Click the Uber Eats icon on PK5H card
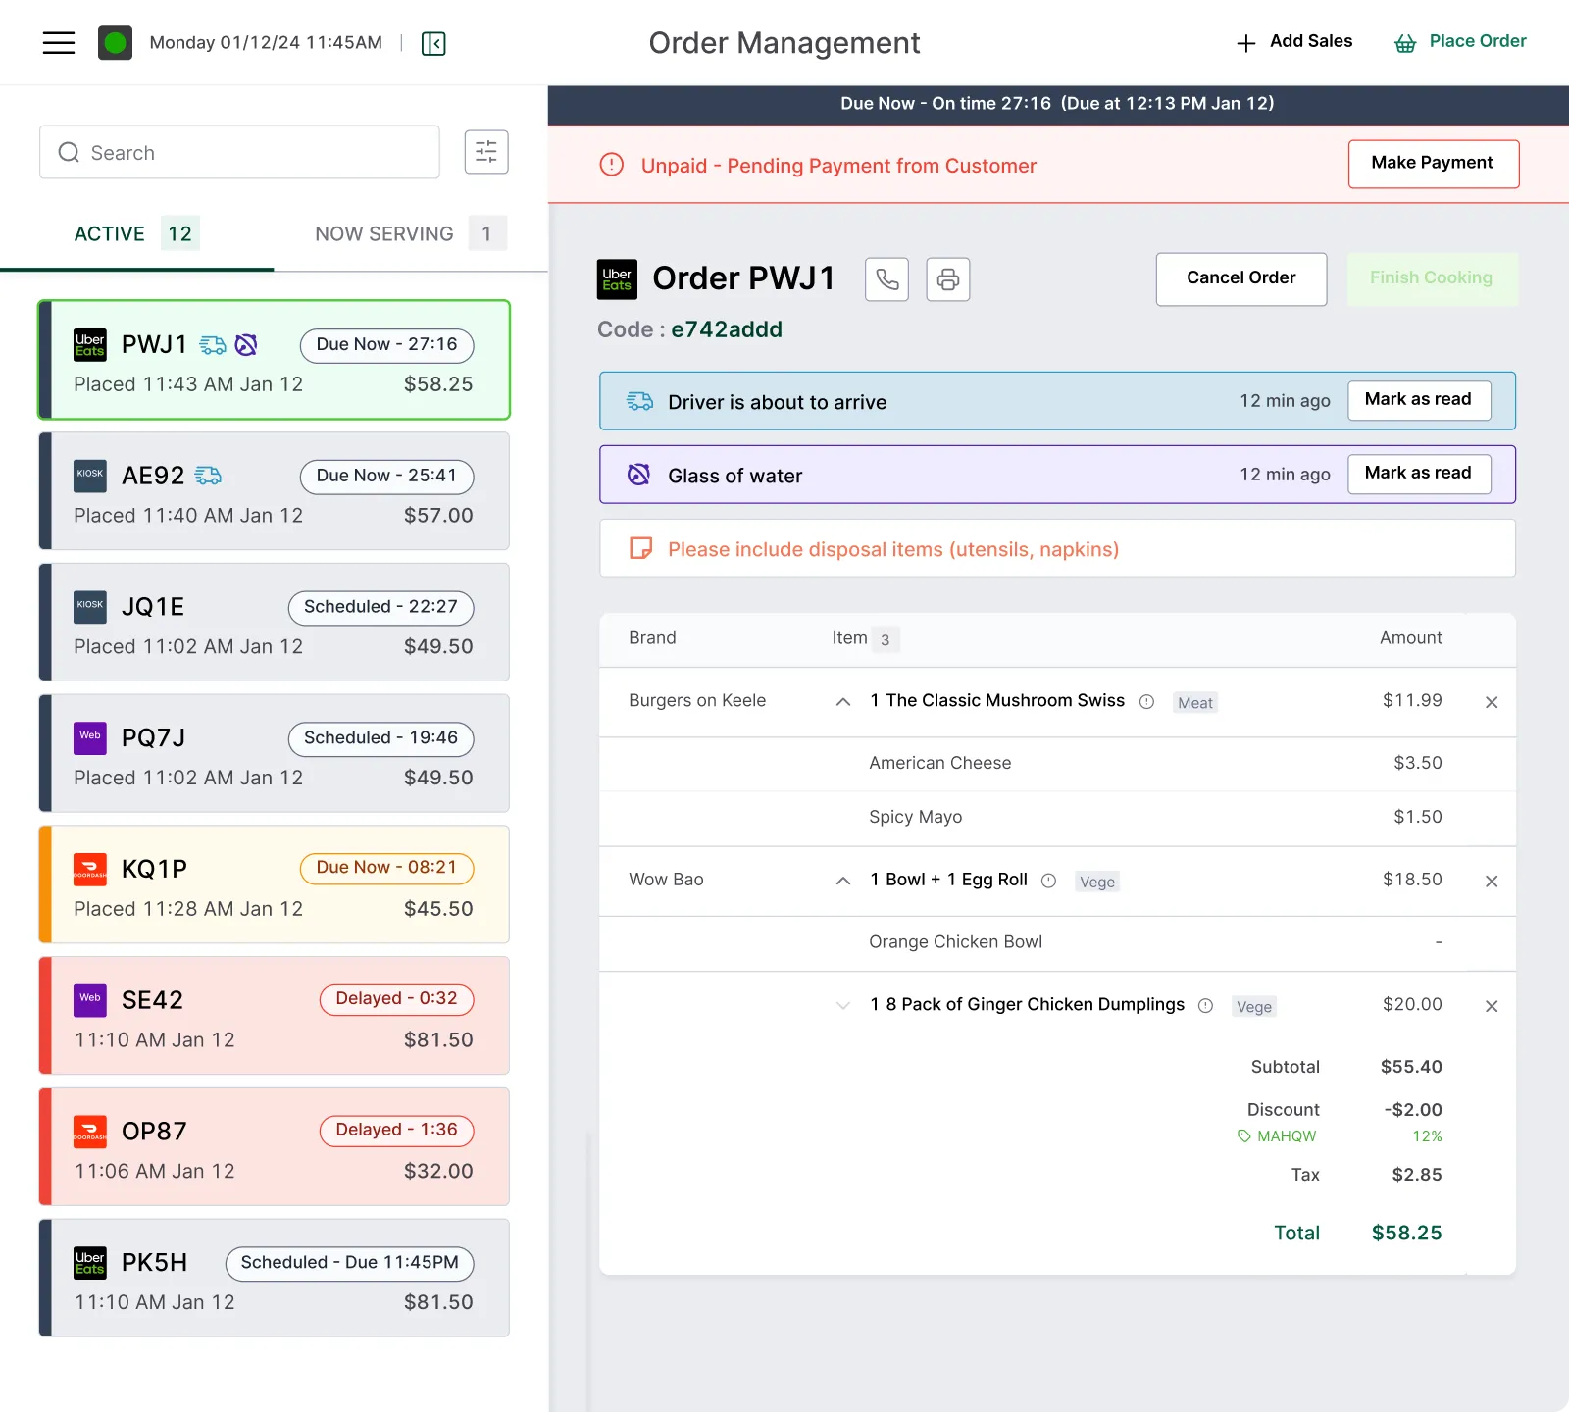The width and height of the screenshot is (1569, 1412). pos(90,1263)
